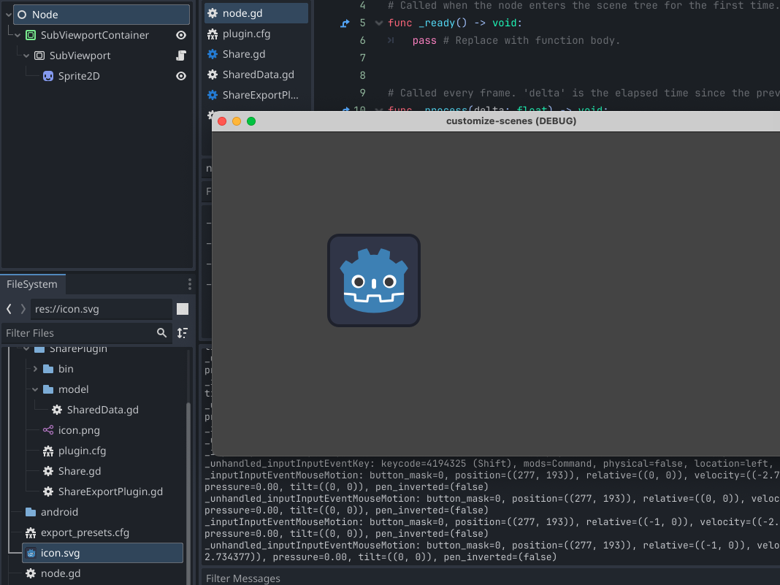Click the android folder icon

coord(31,513)
